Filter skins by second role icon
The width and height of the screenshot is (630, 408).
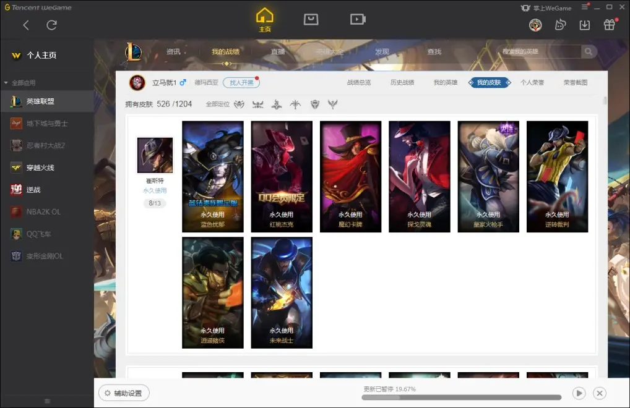(257, 104)
